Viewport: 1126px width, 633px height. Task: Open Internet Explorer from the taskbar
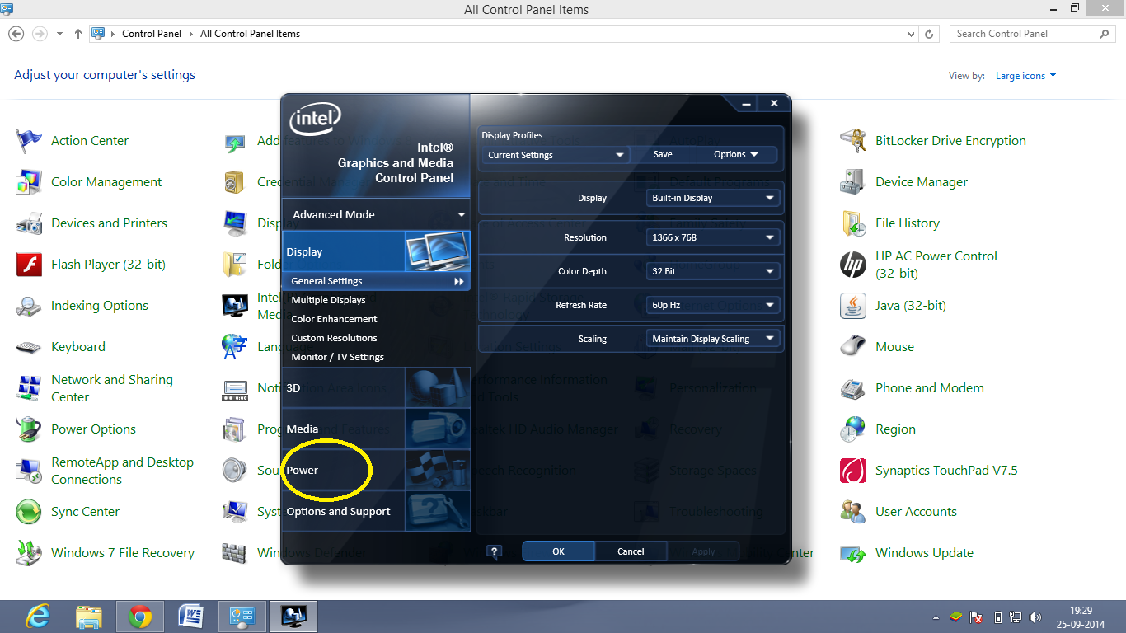point(37,617)
